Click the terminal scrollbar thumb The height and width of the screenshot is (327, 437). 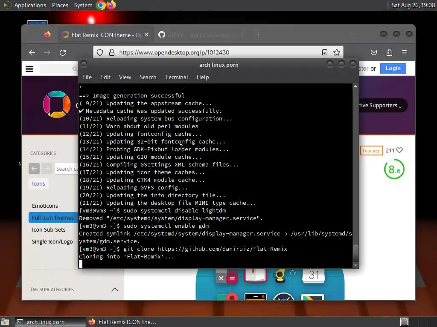tap(355, 253)
